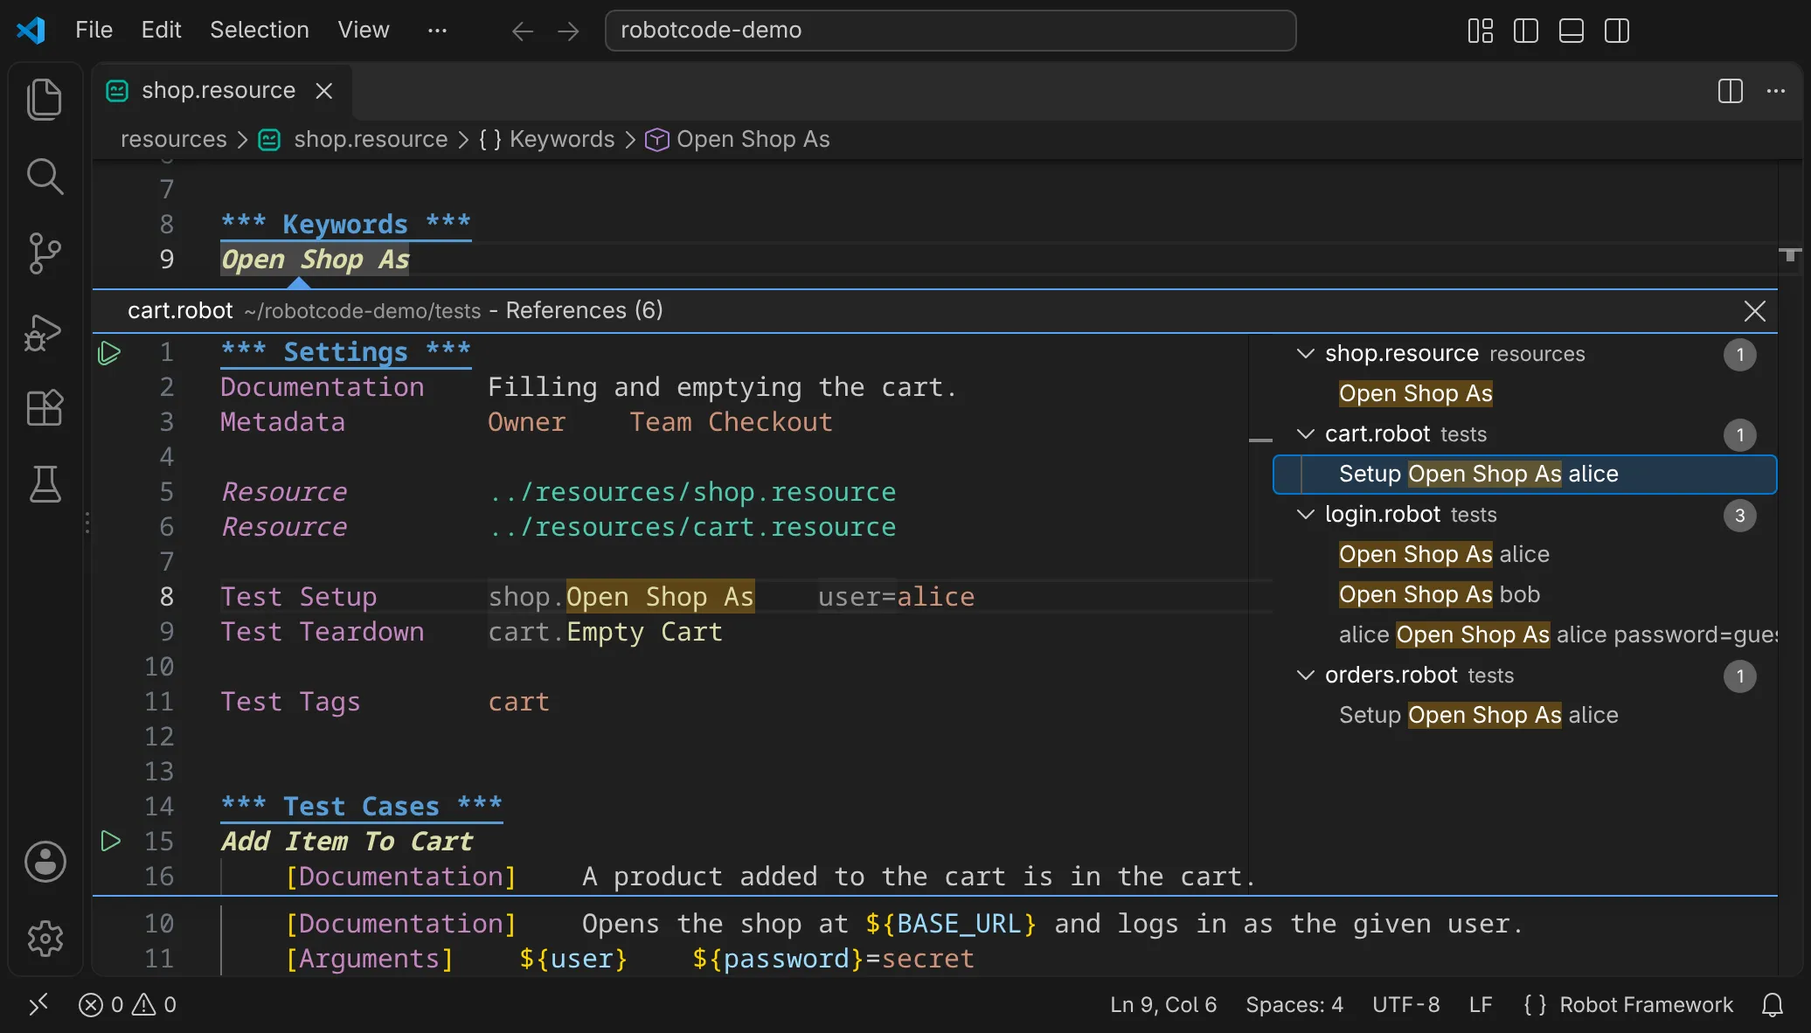Open the Source Control view icon
1811x1033 pixels.
click(45, 253)
